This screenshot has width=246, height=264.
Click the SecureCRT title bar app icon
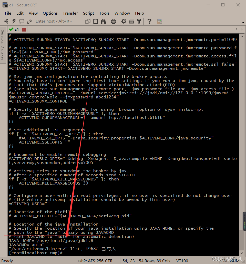[x=5, y=5]
